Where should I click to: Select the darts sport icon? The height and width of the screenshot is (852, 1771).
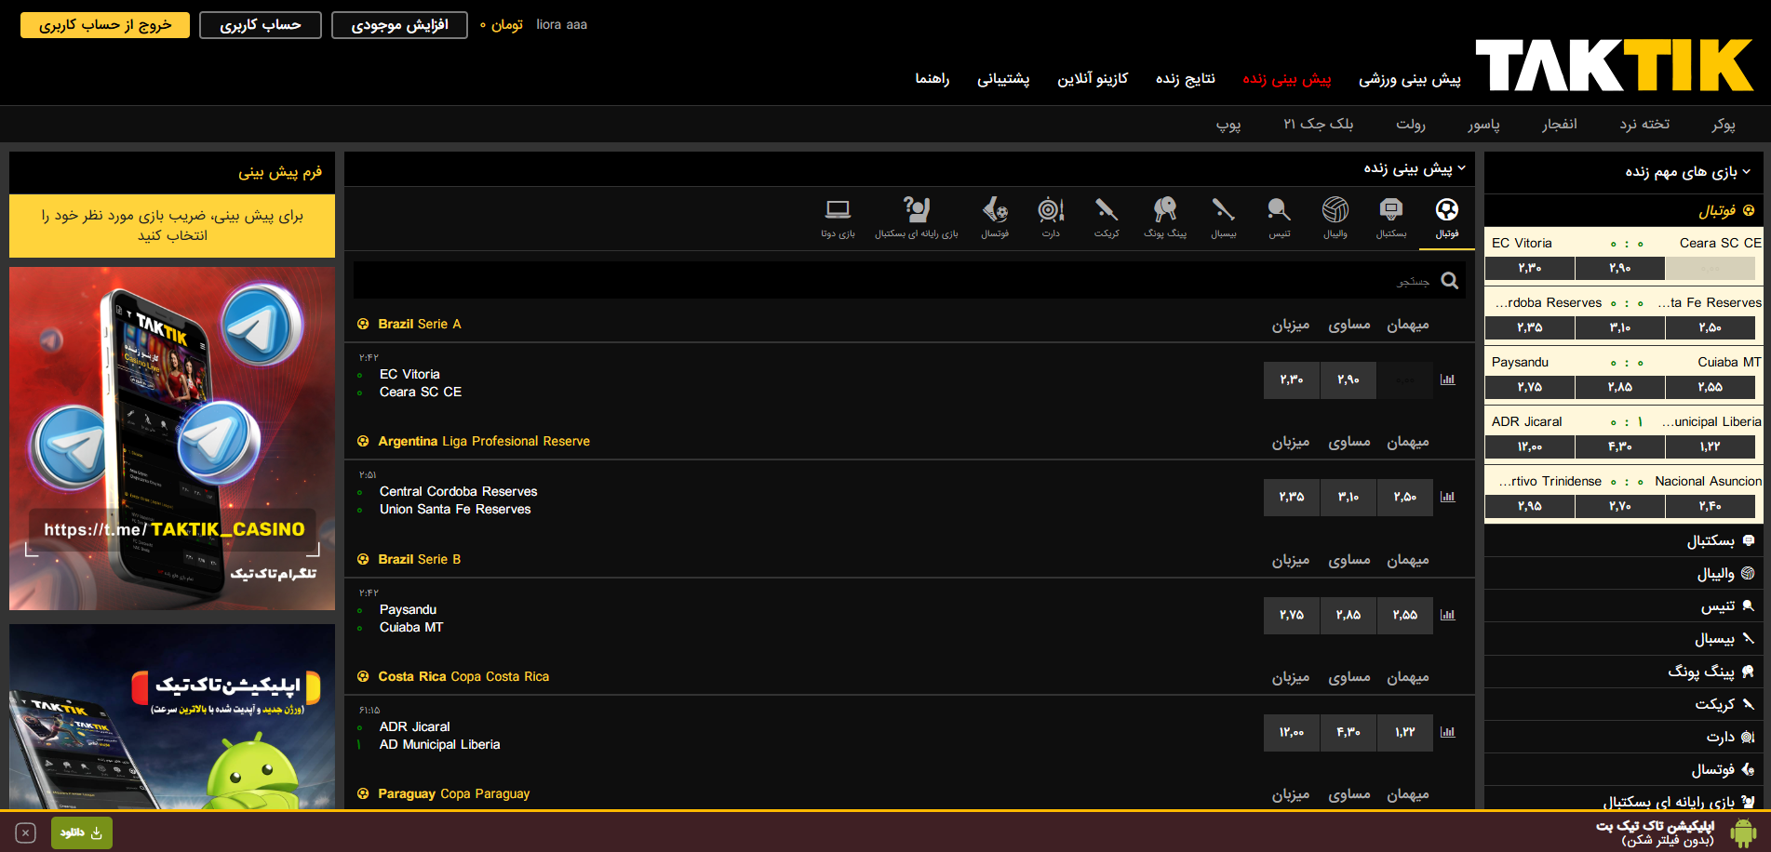(1051, 210)
